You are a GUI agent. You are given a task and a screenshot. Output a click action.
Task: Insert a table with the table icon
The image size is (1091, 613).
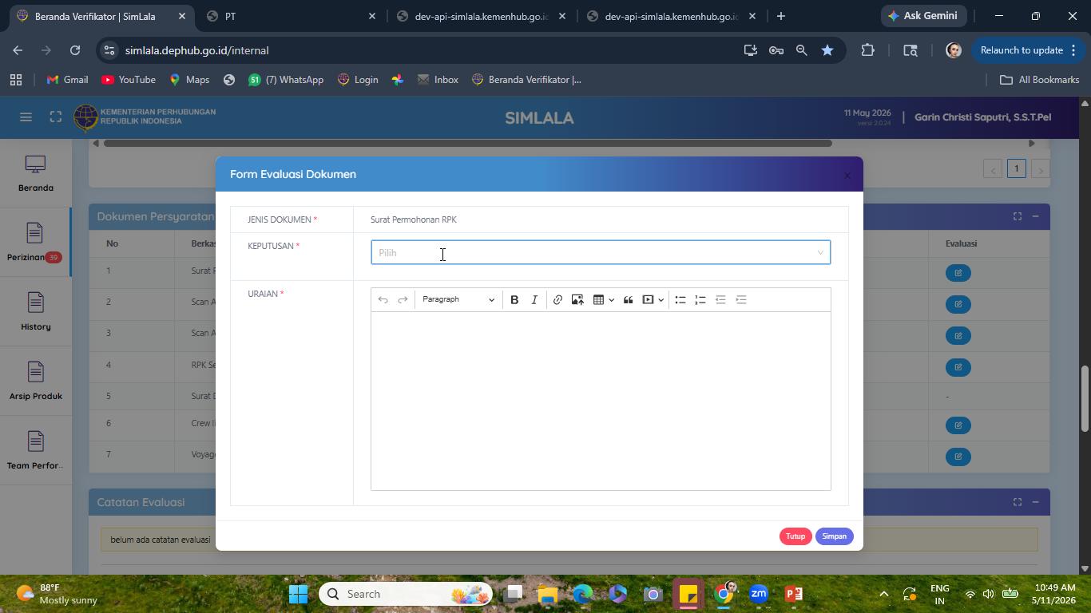coord(597,300)
